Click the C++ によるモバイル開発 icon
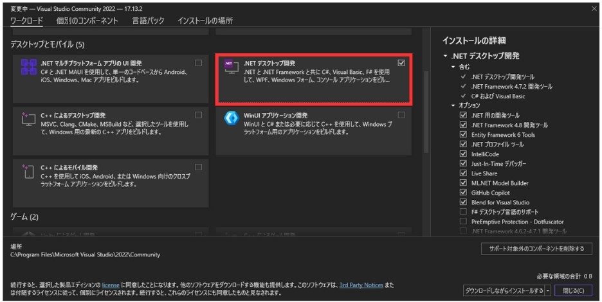The height and width of the screenshot is (302, 602). 29,171
